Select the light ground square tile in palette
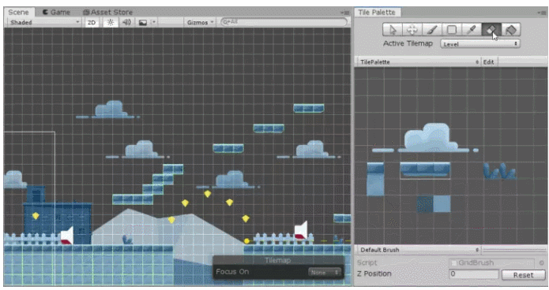 442,203
